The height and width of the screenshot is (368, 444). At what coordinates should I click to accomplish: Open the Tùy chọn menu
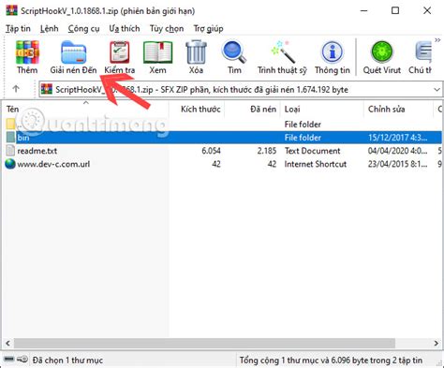click(x=167, y=29)
